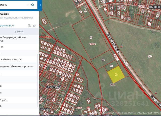
Task: Click the 'селённых пунктов' category row
Action: pos(18,59)
